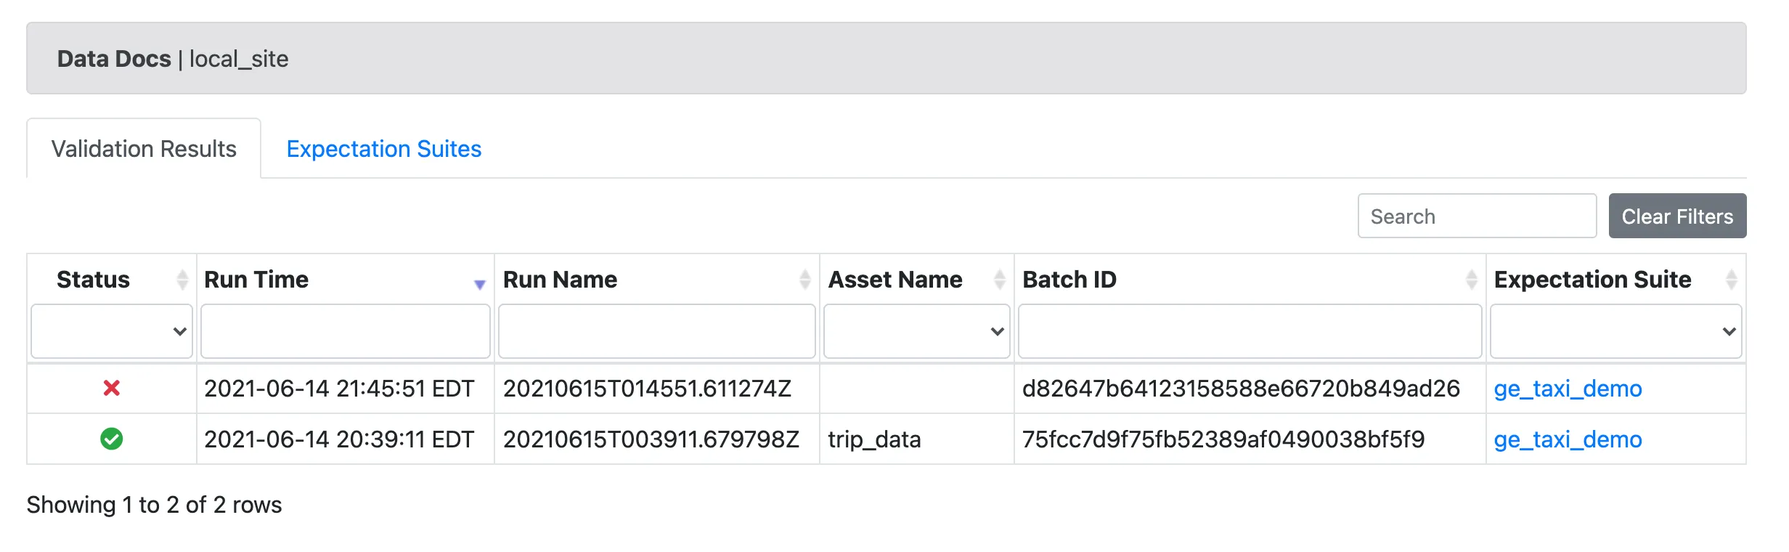1789x552 pixels.
Task: Switch to the Expectation Suites tab
Action: [x=383, y=149]
